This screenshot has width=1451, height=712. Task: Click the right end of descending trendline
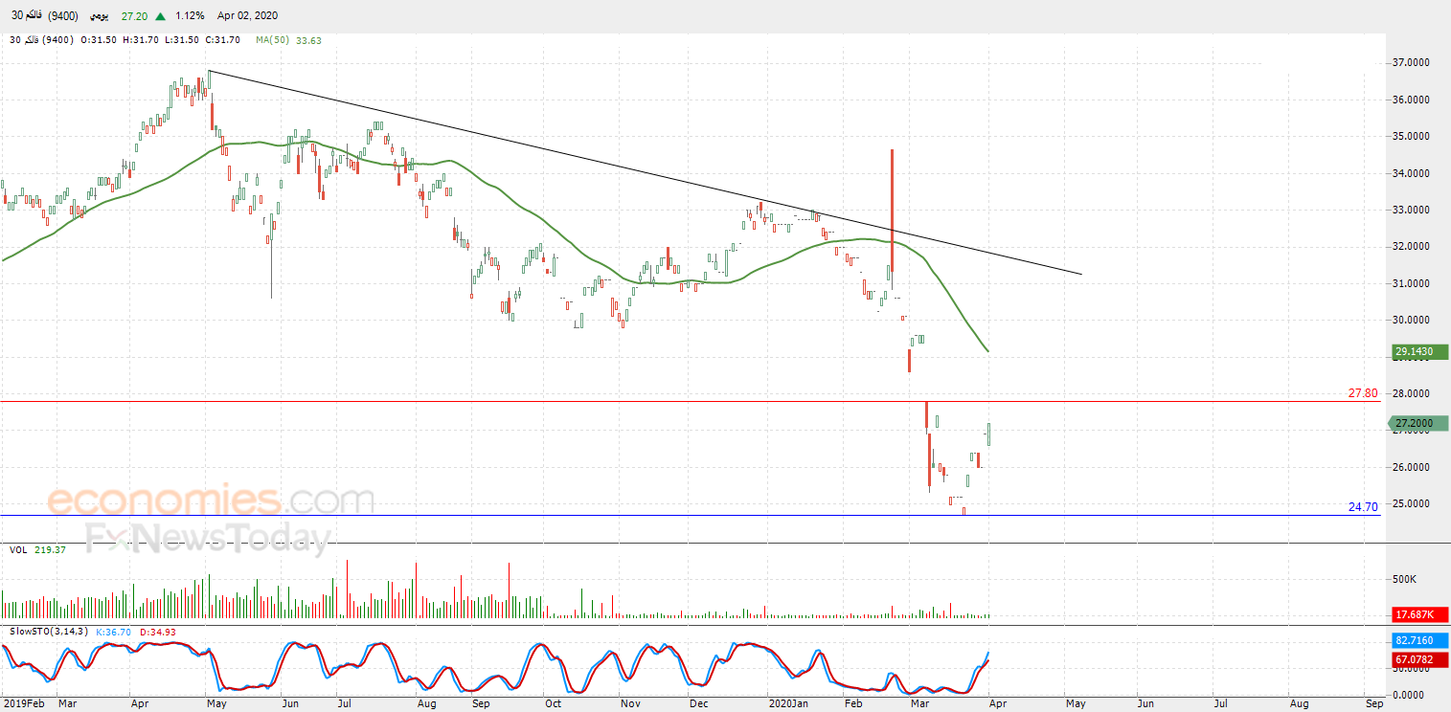(1080, 274)
